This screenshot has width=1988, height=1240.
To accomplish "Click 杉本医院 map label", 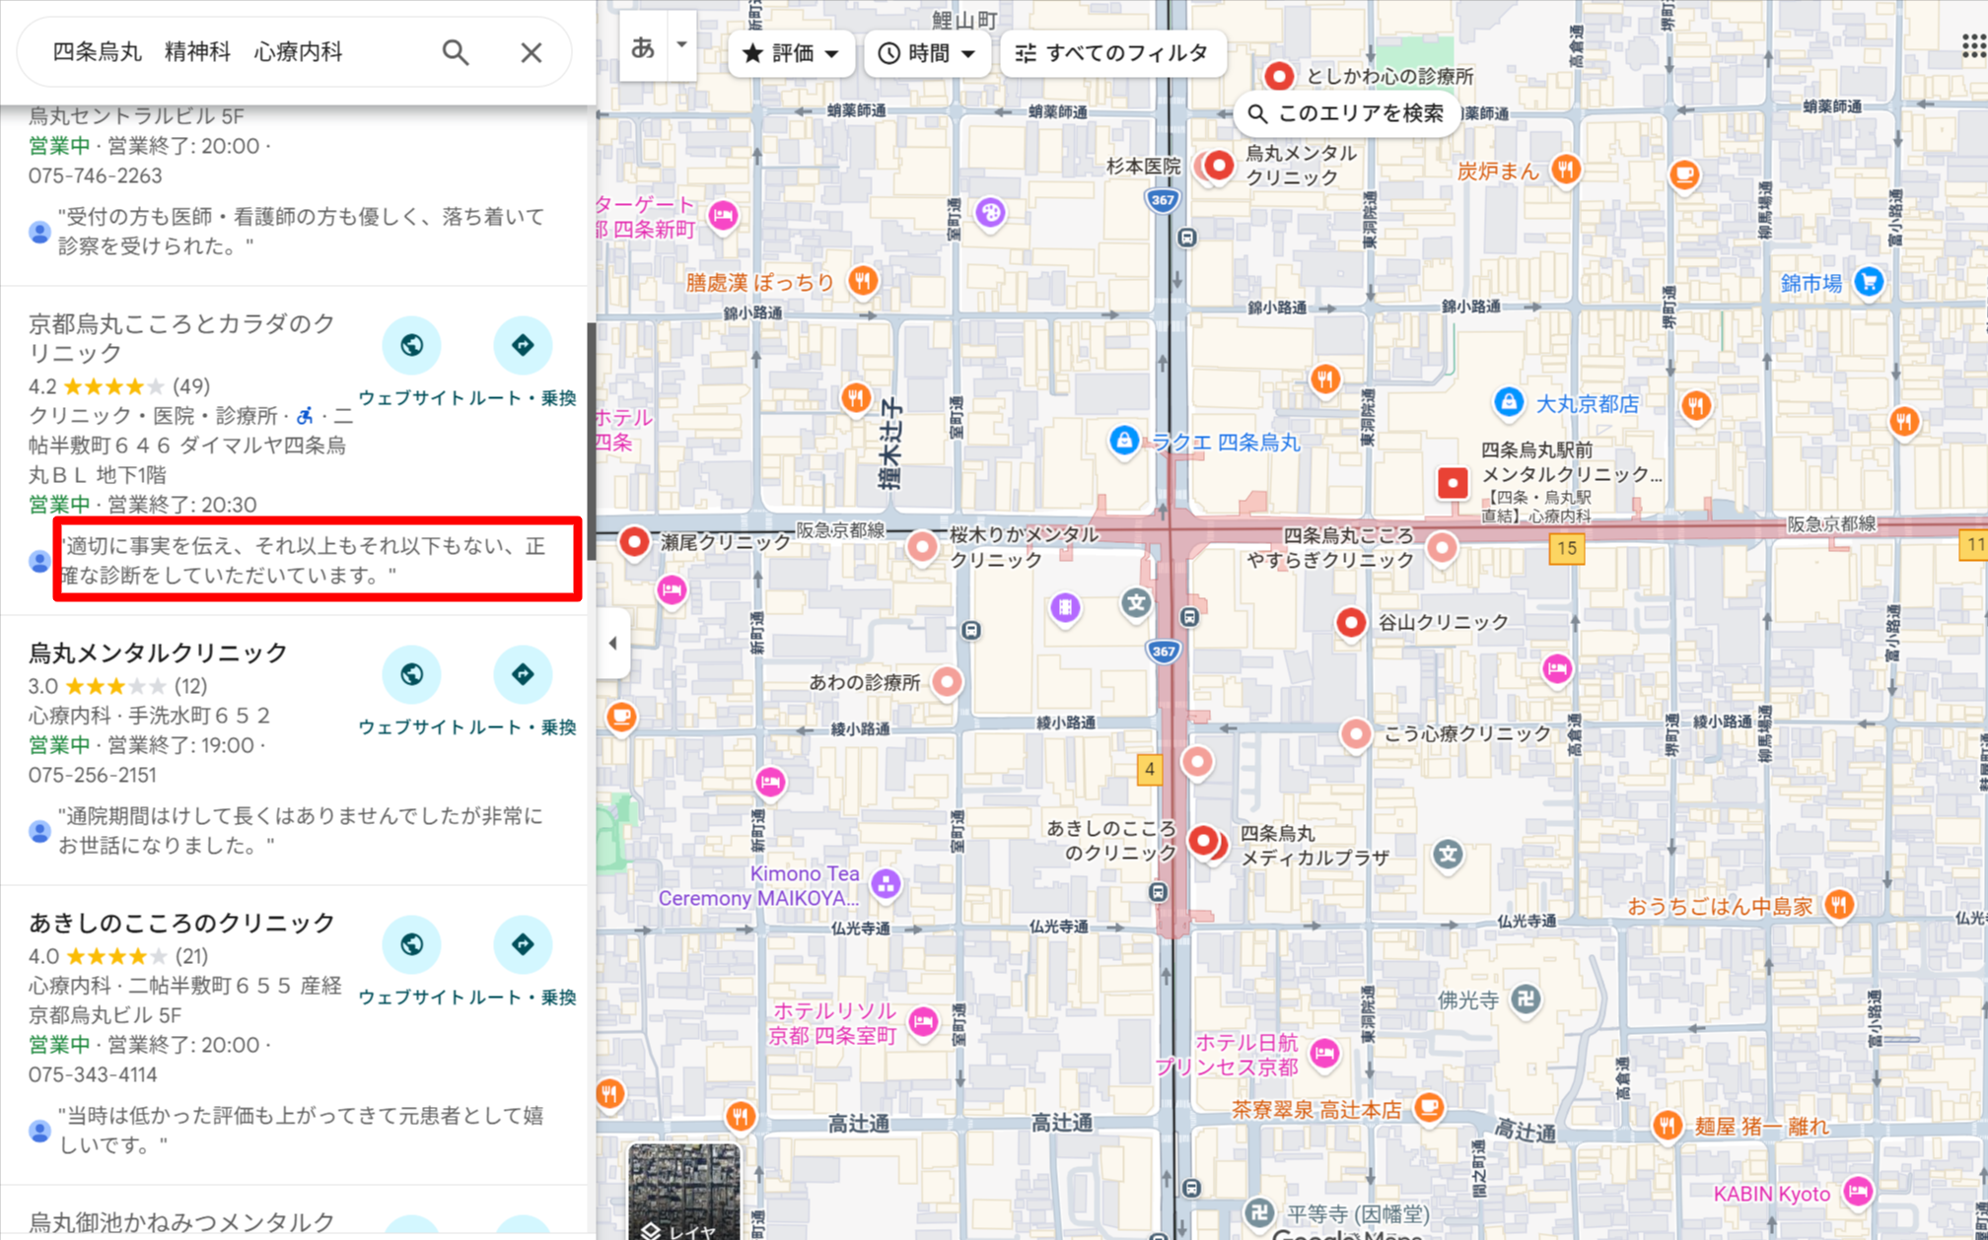I will [x=1143, y=167].
